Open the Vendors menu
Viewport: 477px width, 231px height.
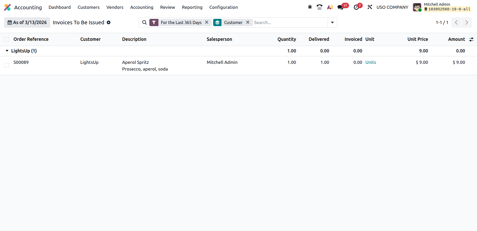(115, 7)
